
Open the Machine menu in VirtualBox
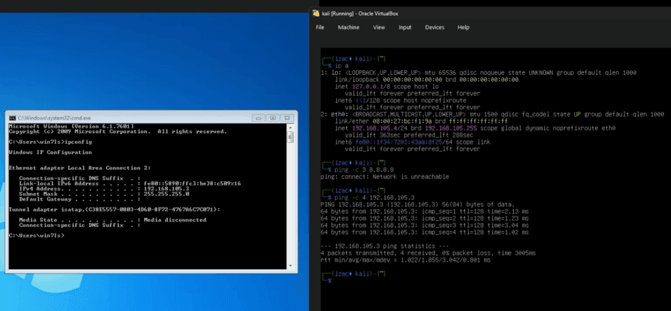pos(348,27)
